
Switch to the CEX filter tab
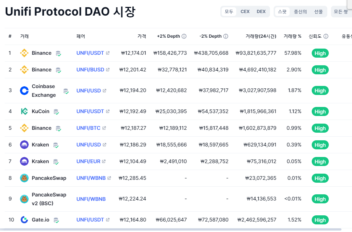click(245, 12)
